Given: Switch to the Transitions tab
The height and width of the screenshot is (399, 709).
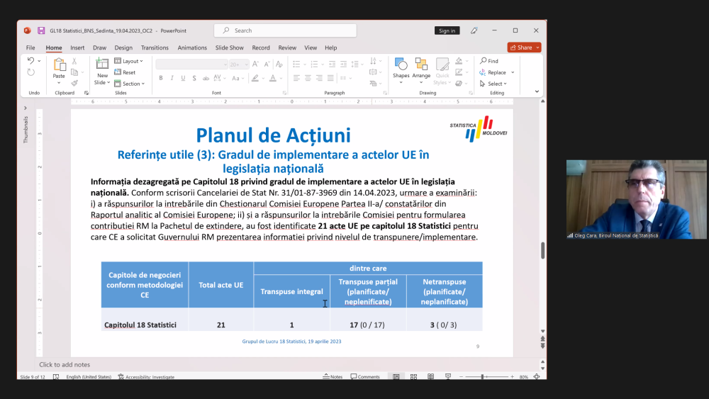Looking at the screenshot, I should click(155, 47).
